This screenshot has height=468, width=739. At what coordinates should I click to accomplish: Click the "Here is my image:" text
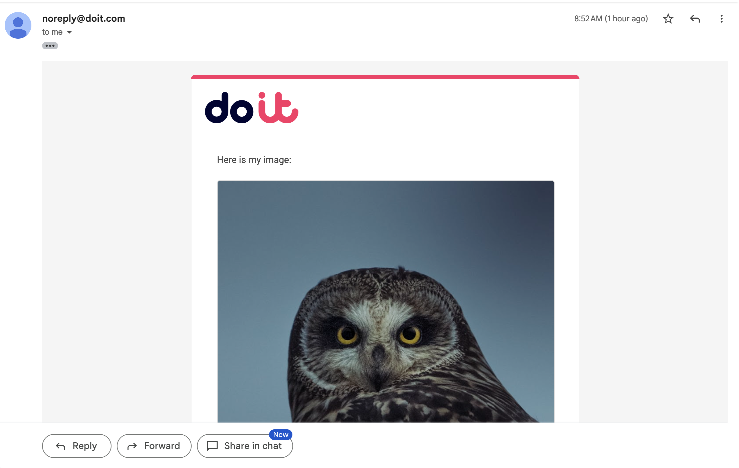click(254, 160)
